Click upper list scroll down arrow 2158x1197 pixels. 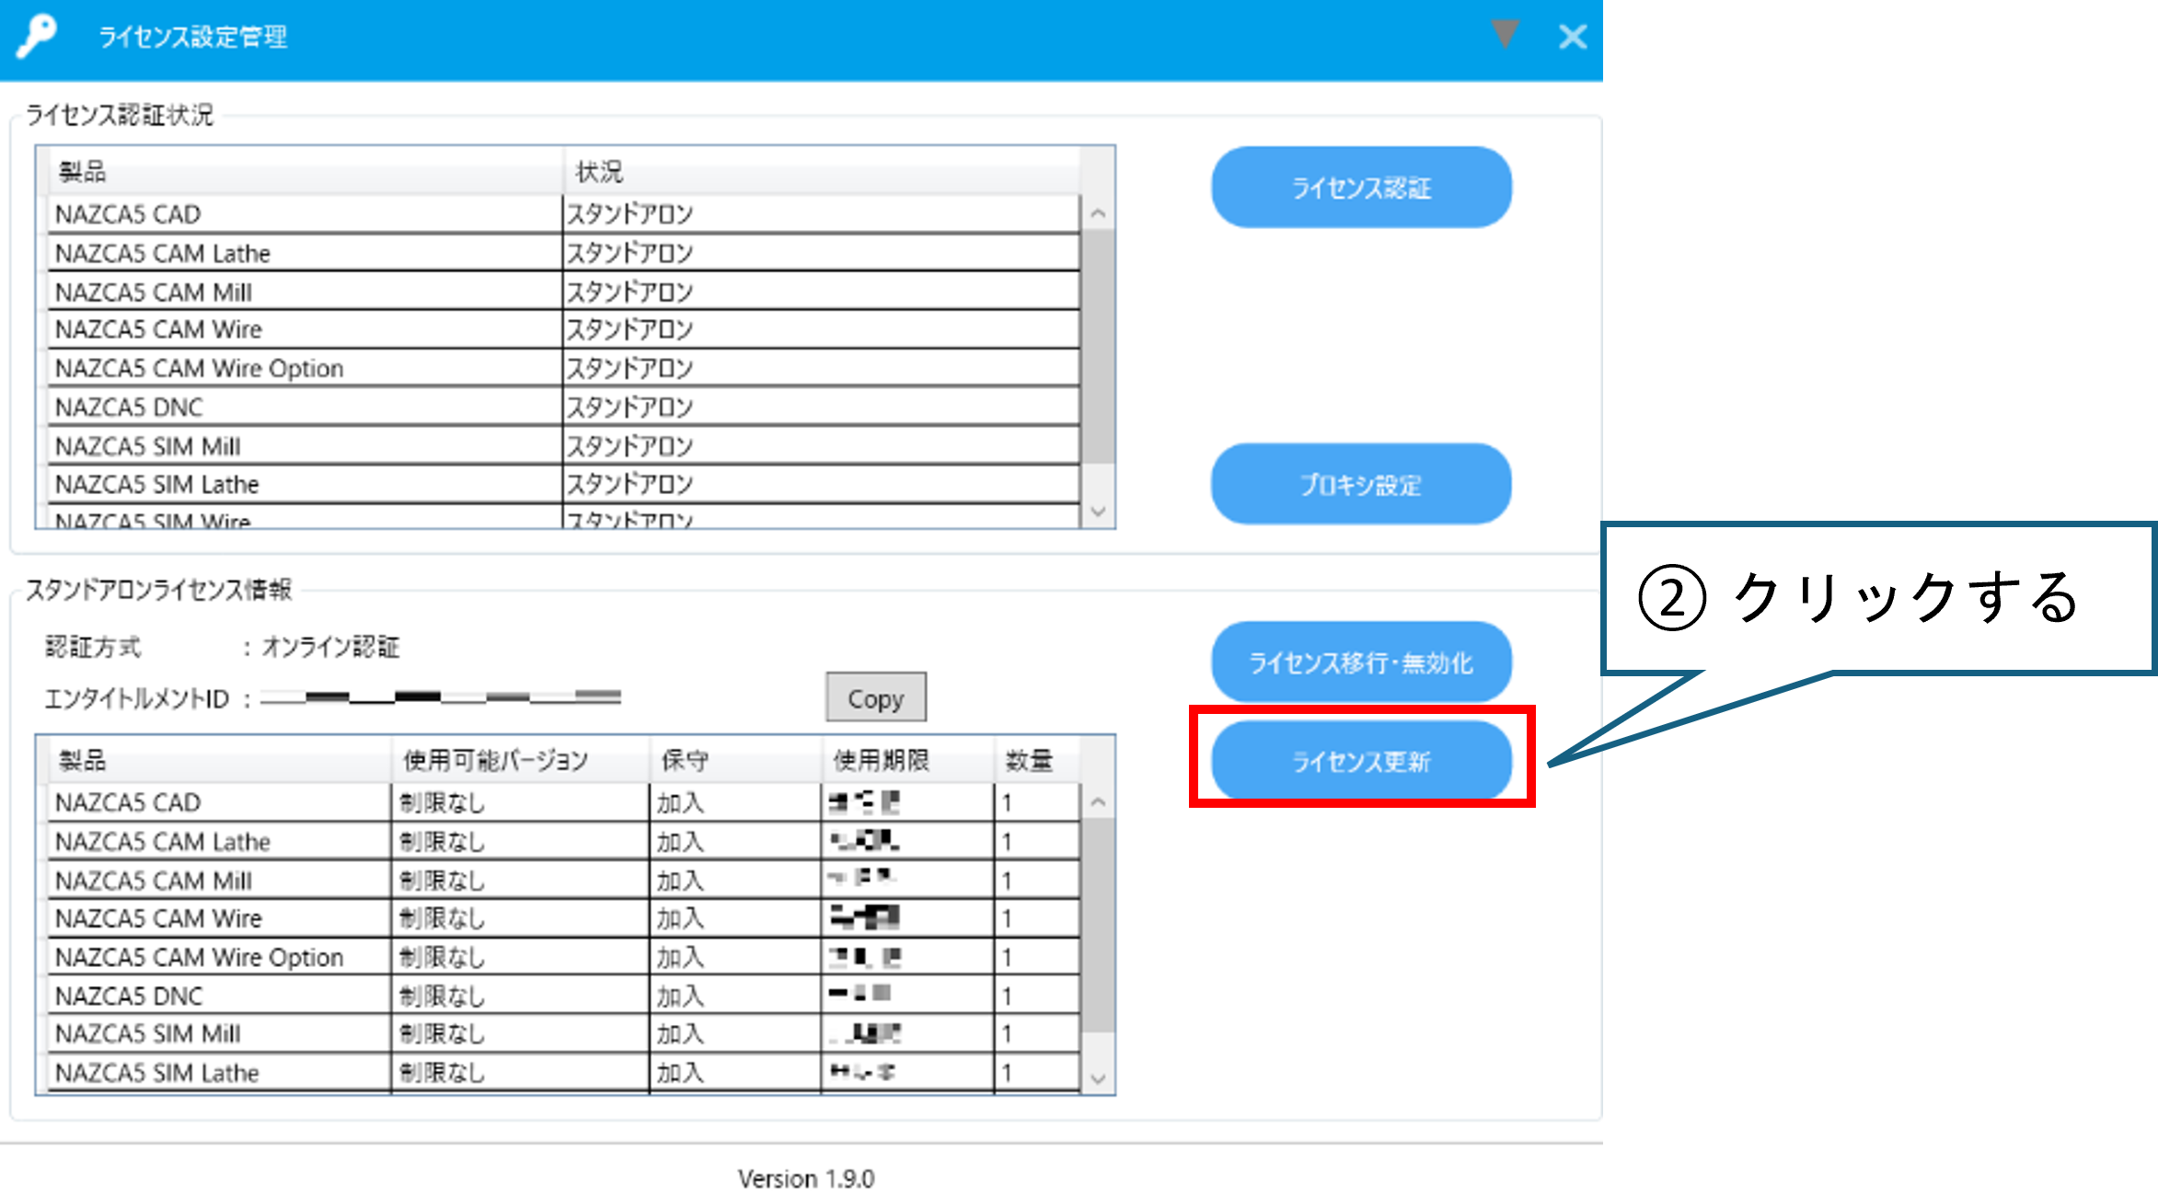1097,511
